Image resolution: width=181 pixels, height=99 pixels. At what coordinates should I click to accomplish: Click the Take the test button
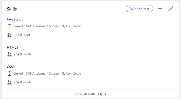pyautogui.click(x=139, y=9)
